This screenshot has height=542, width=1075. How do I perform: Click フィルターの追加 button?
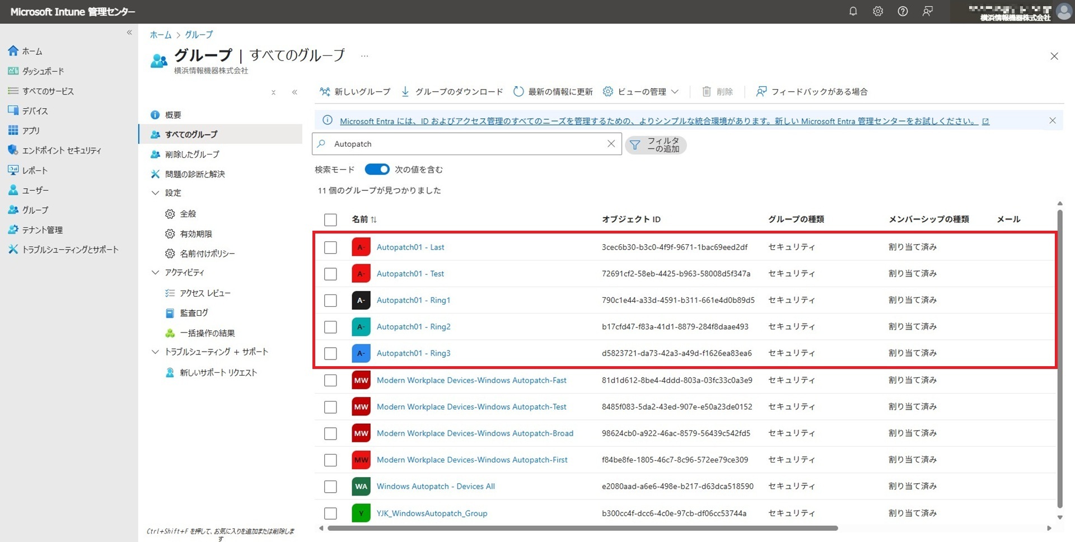[x=656, y=145]
